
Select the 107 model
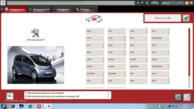click(117, 31)
